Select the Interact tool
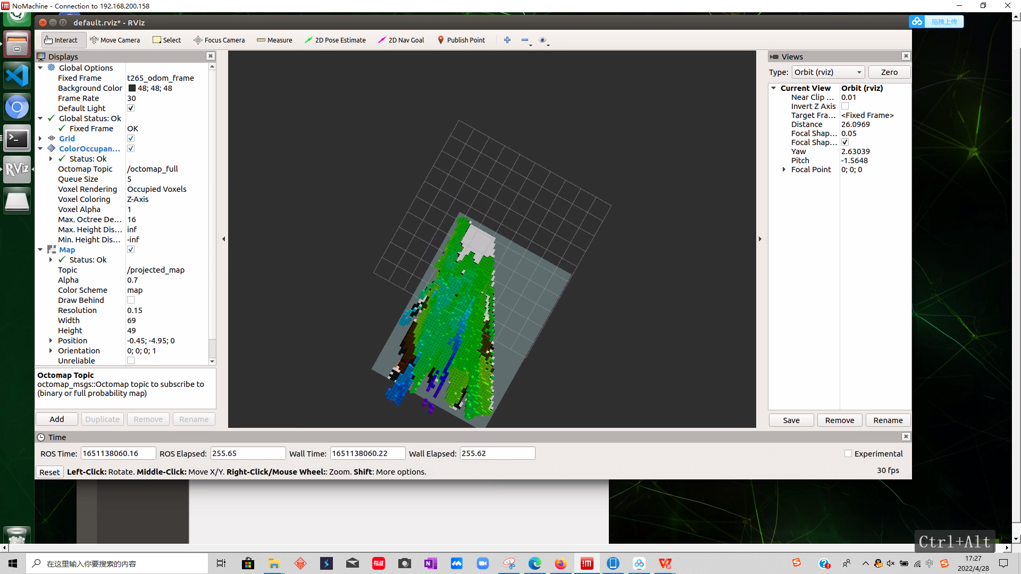The width and height of the screenshot is (1021, 574). (x=61, y=40)
